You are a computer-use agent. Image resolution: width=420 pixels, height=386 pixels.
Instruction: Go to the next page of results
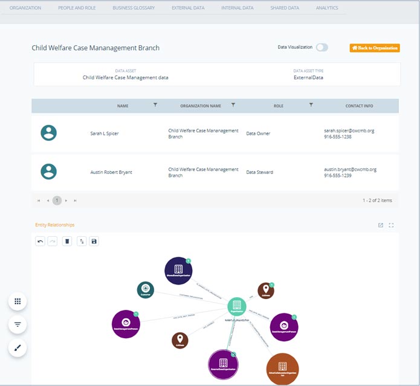[66, 201]
